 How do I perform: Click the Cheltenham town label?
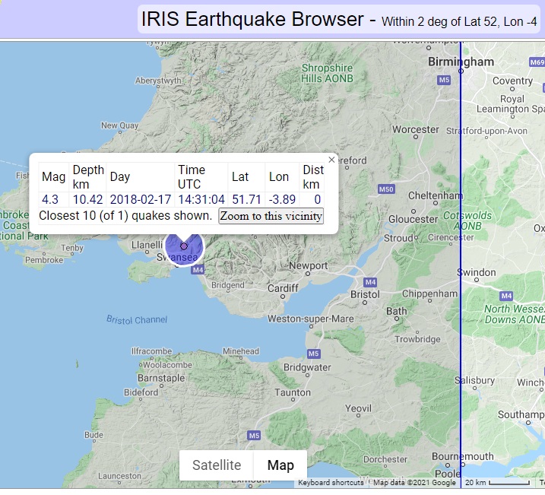436,195
